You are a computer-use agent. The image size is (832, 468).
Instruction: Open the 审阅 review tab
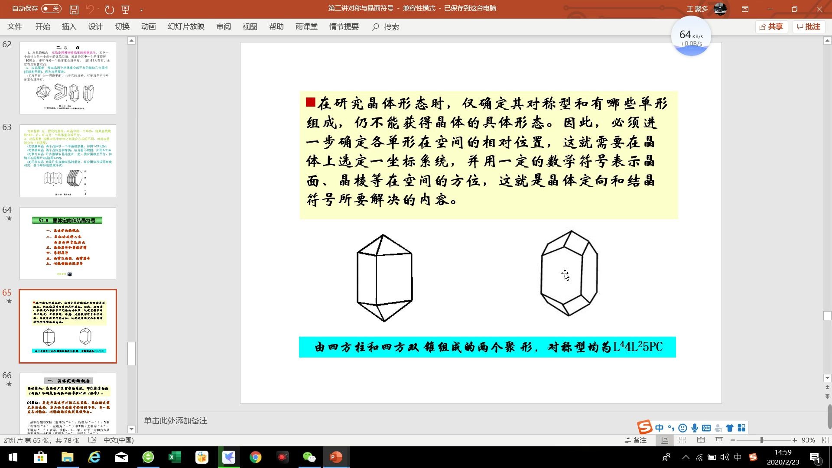[x=224, y=27]
